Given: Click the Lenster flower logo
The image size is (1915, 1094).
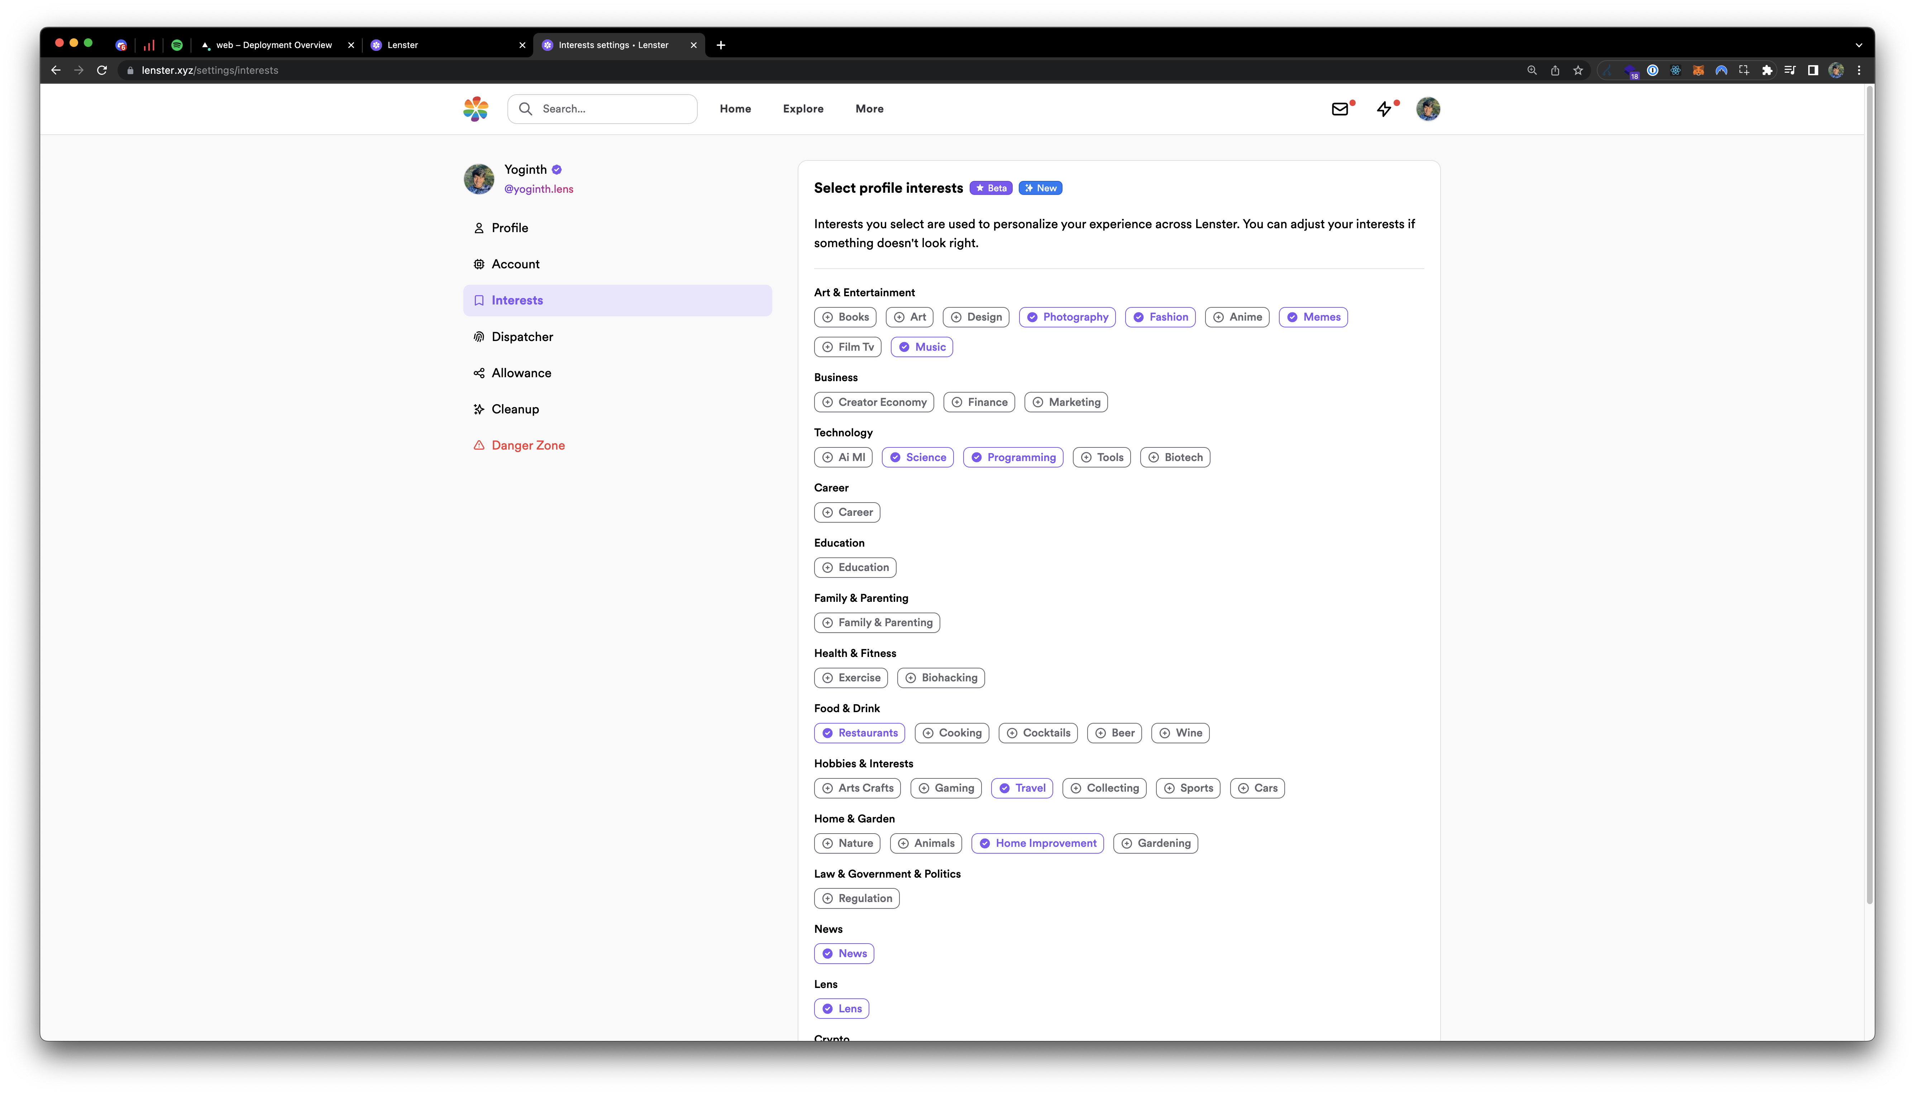Looking at the screenshot, I should (x=475, y=109).
